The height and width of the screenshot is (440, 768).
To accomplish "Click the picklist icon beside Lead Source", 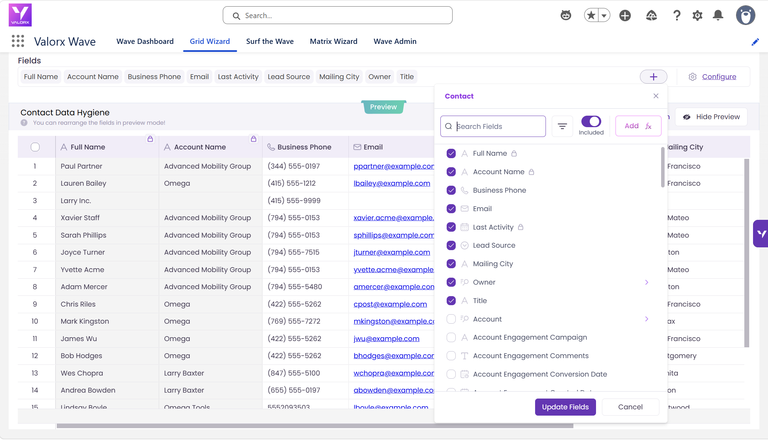I will point(464,245).
